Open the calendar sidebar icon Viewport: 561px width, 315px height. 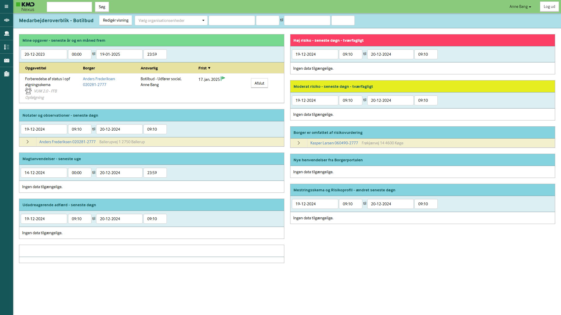click(6, 60)
